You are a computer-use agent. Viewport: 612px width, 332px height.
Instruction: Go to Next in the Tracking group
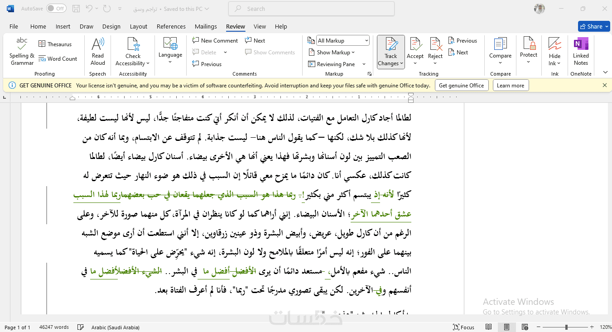pyautogui.click(x=458, y=53)
